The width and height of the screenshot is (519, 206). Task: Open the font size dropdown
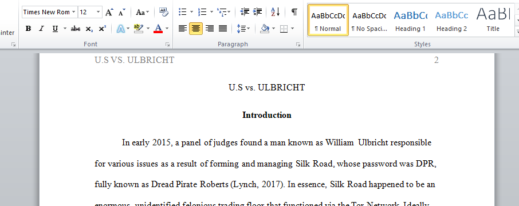(x=98, y=12)
